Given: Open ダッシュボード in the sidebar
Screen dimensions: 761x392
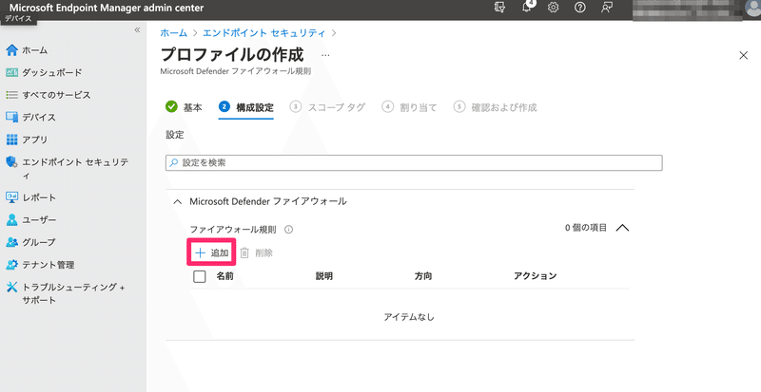Looking at the screenshot, I should coord(44,72).
